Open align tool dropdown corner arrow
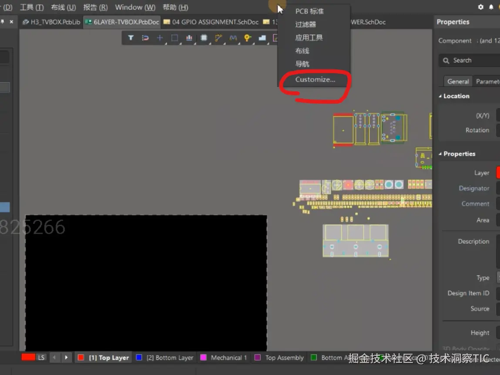This screenshot has width=500, height=375. 195,44
